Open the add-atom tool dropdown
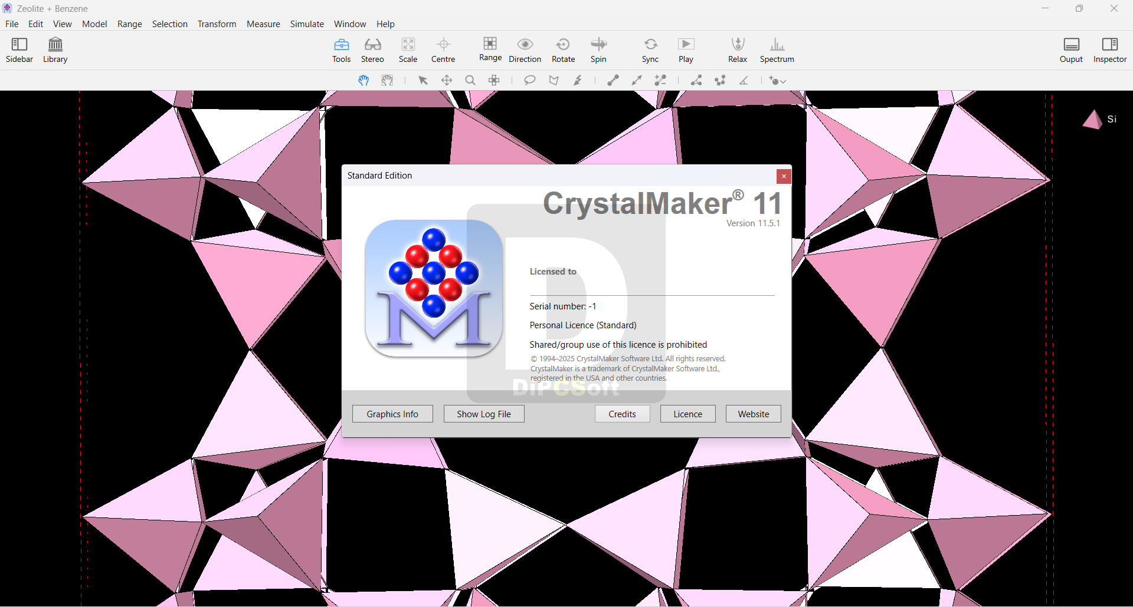Image resolution: width=1133 pixels, height=607 pixels. [778, 80]
